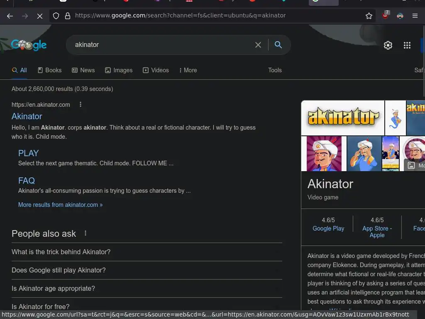Open the Google apps grid

tap(407, 45)
